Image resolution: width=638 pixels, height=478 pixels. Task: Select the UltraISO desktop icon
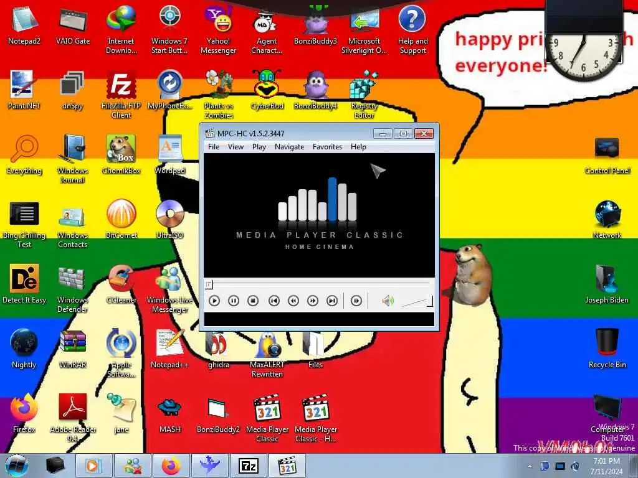click(169, 219)
